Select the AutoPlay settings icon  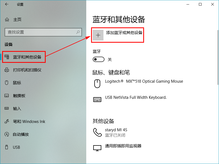click(6, 134)
